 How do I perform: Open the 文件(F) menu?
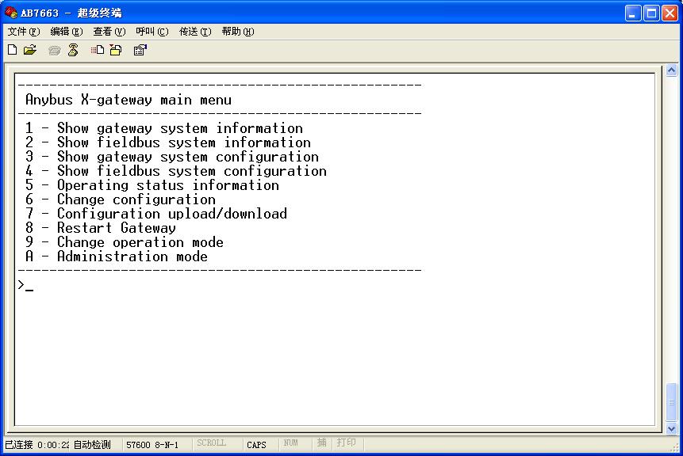tap(24, 32)
